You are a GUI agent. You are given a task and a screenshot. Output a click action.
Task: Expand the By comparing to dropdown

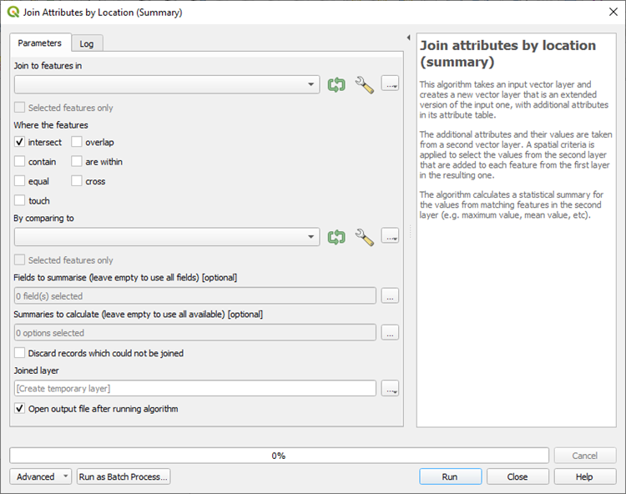click(x=311, y=237)
